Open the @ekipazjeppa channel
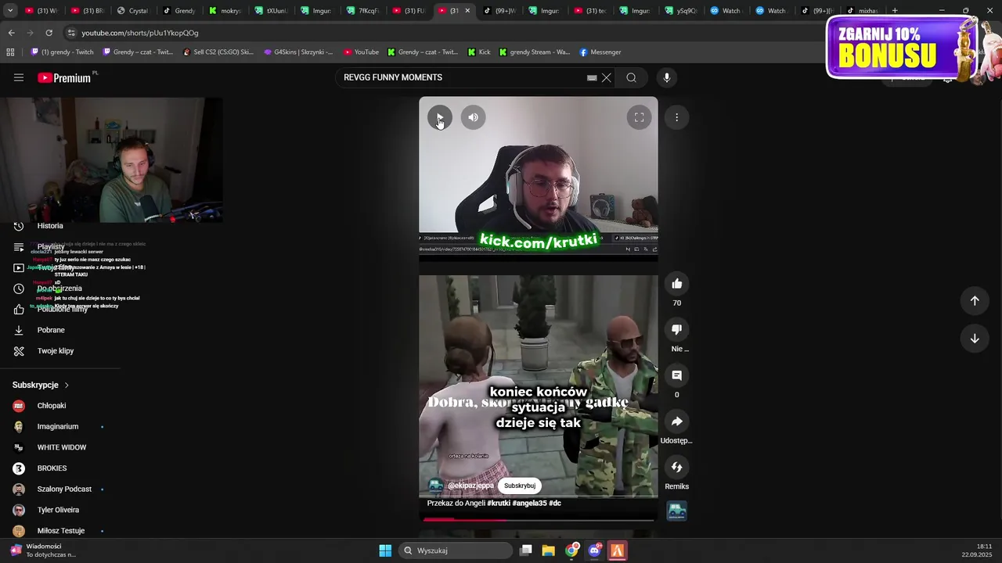This screenshot has height=563, width=1002. pos(470,486)
